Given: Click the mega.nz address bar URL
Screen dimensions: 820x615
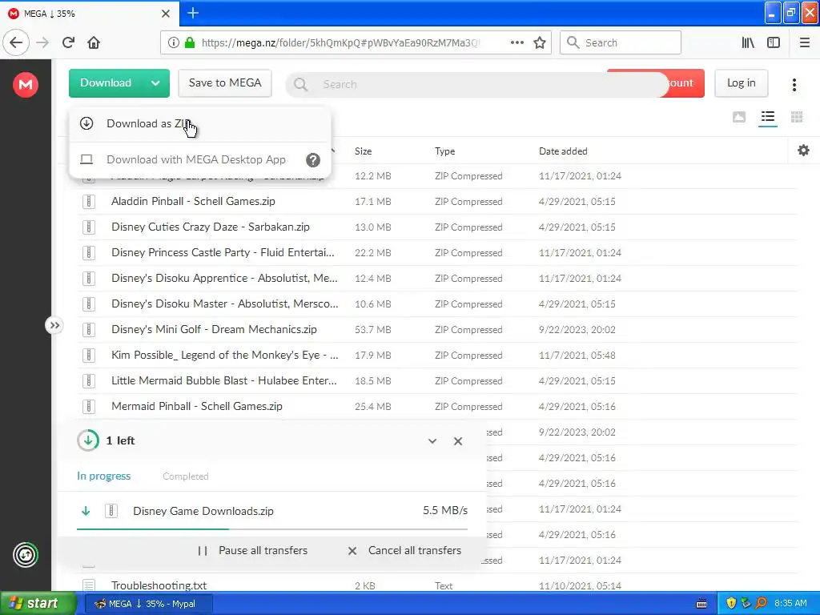Looking at the screenshot, I should point(340,43).
